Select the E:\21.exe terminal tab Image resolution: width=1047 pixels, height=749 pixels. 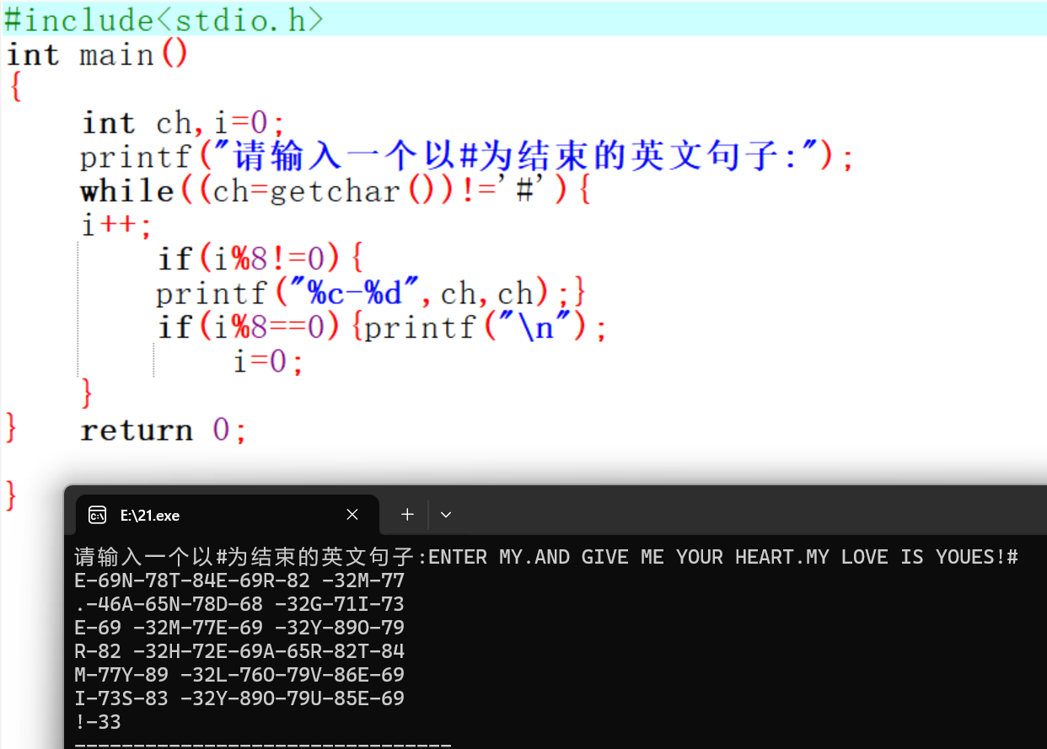click(x=228, y=515)
